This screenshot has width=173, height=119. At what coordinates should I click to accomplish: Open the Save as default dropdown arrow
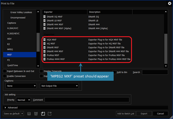pos(22,114)
